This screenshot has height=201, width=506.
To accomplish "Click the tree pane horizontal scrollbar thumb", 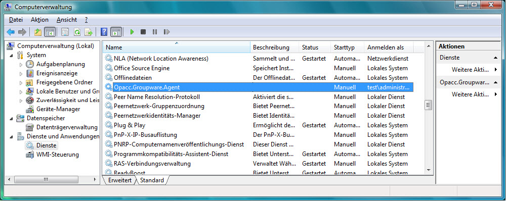I will (47, 179).
